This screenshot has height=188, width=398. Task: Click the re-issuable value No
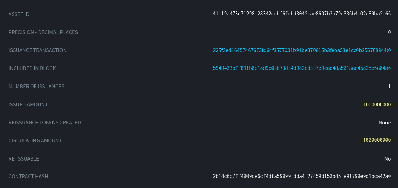(x=387, y=159)
